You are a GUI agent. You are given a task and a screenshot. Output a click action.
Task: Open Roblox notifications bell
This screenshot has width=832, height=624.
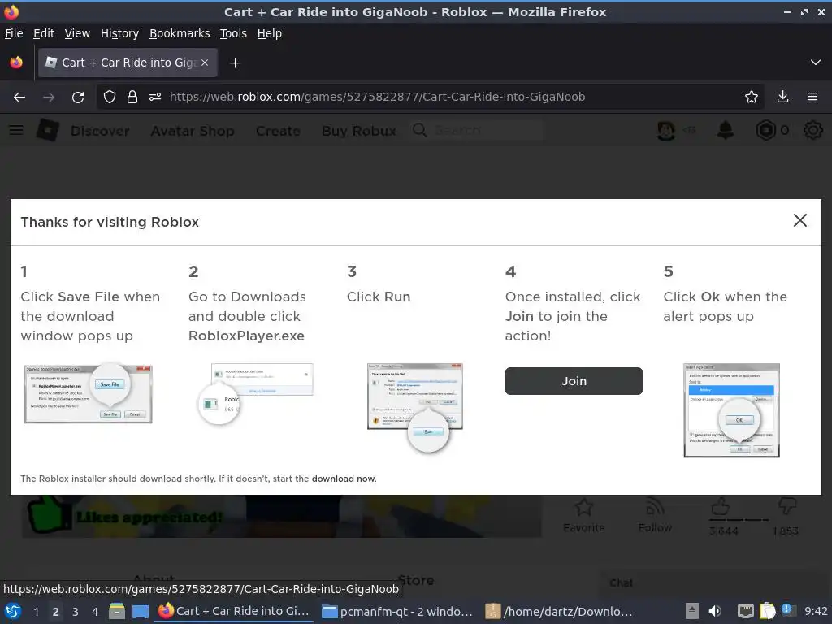[726, 131]
